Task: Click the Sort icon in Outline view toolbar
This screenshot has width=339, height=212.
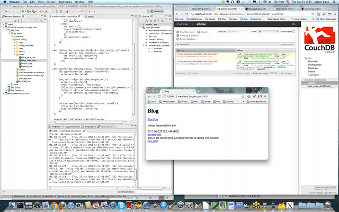Action: pos(147,21)
